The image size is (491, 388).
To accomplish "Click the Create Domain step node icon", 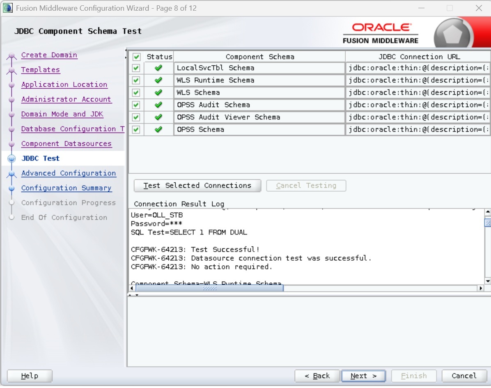I will click(x=11, y=56).
